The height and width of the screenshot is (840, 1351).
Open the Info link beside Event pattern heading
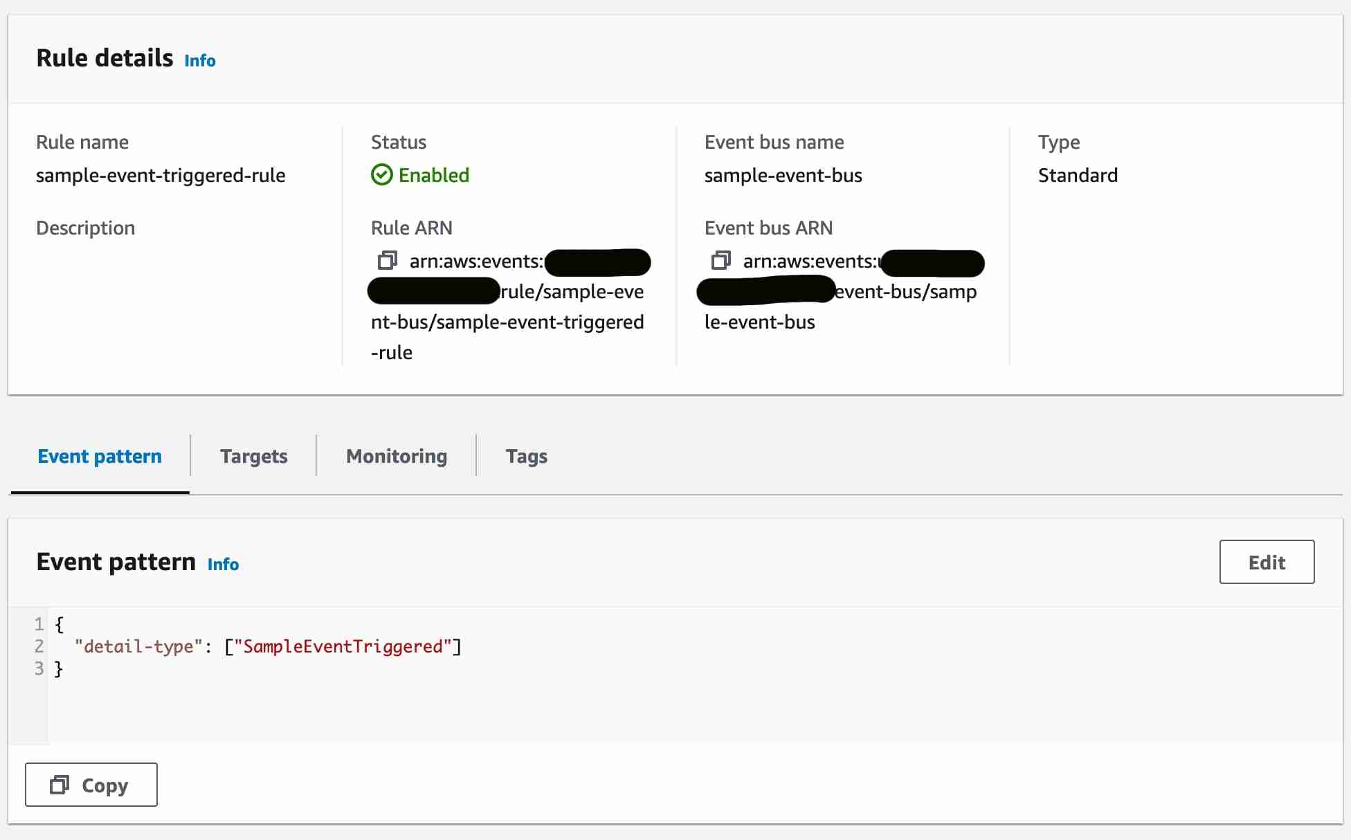(223, 565)
